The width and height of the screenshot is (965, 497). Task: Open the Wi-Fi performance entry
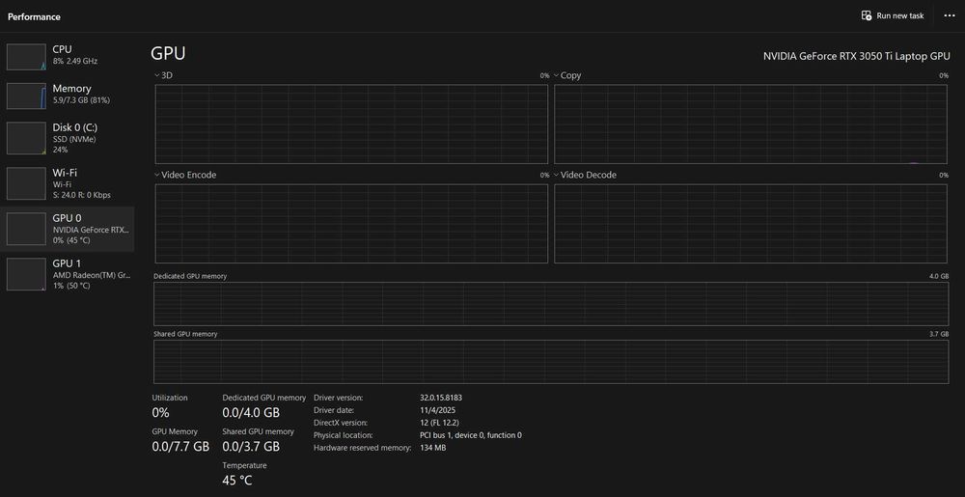click(x=68, y=183)
